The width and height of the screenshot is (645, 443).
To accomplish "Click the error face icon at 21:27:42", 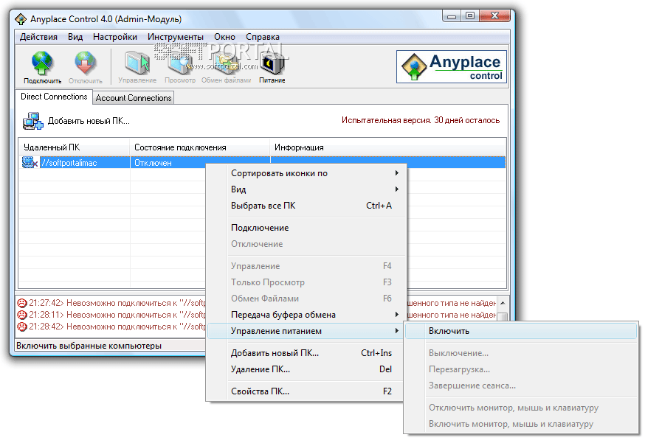I will 22,303.
